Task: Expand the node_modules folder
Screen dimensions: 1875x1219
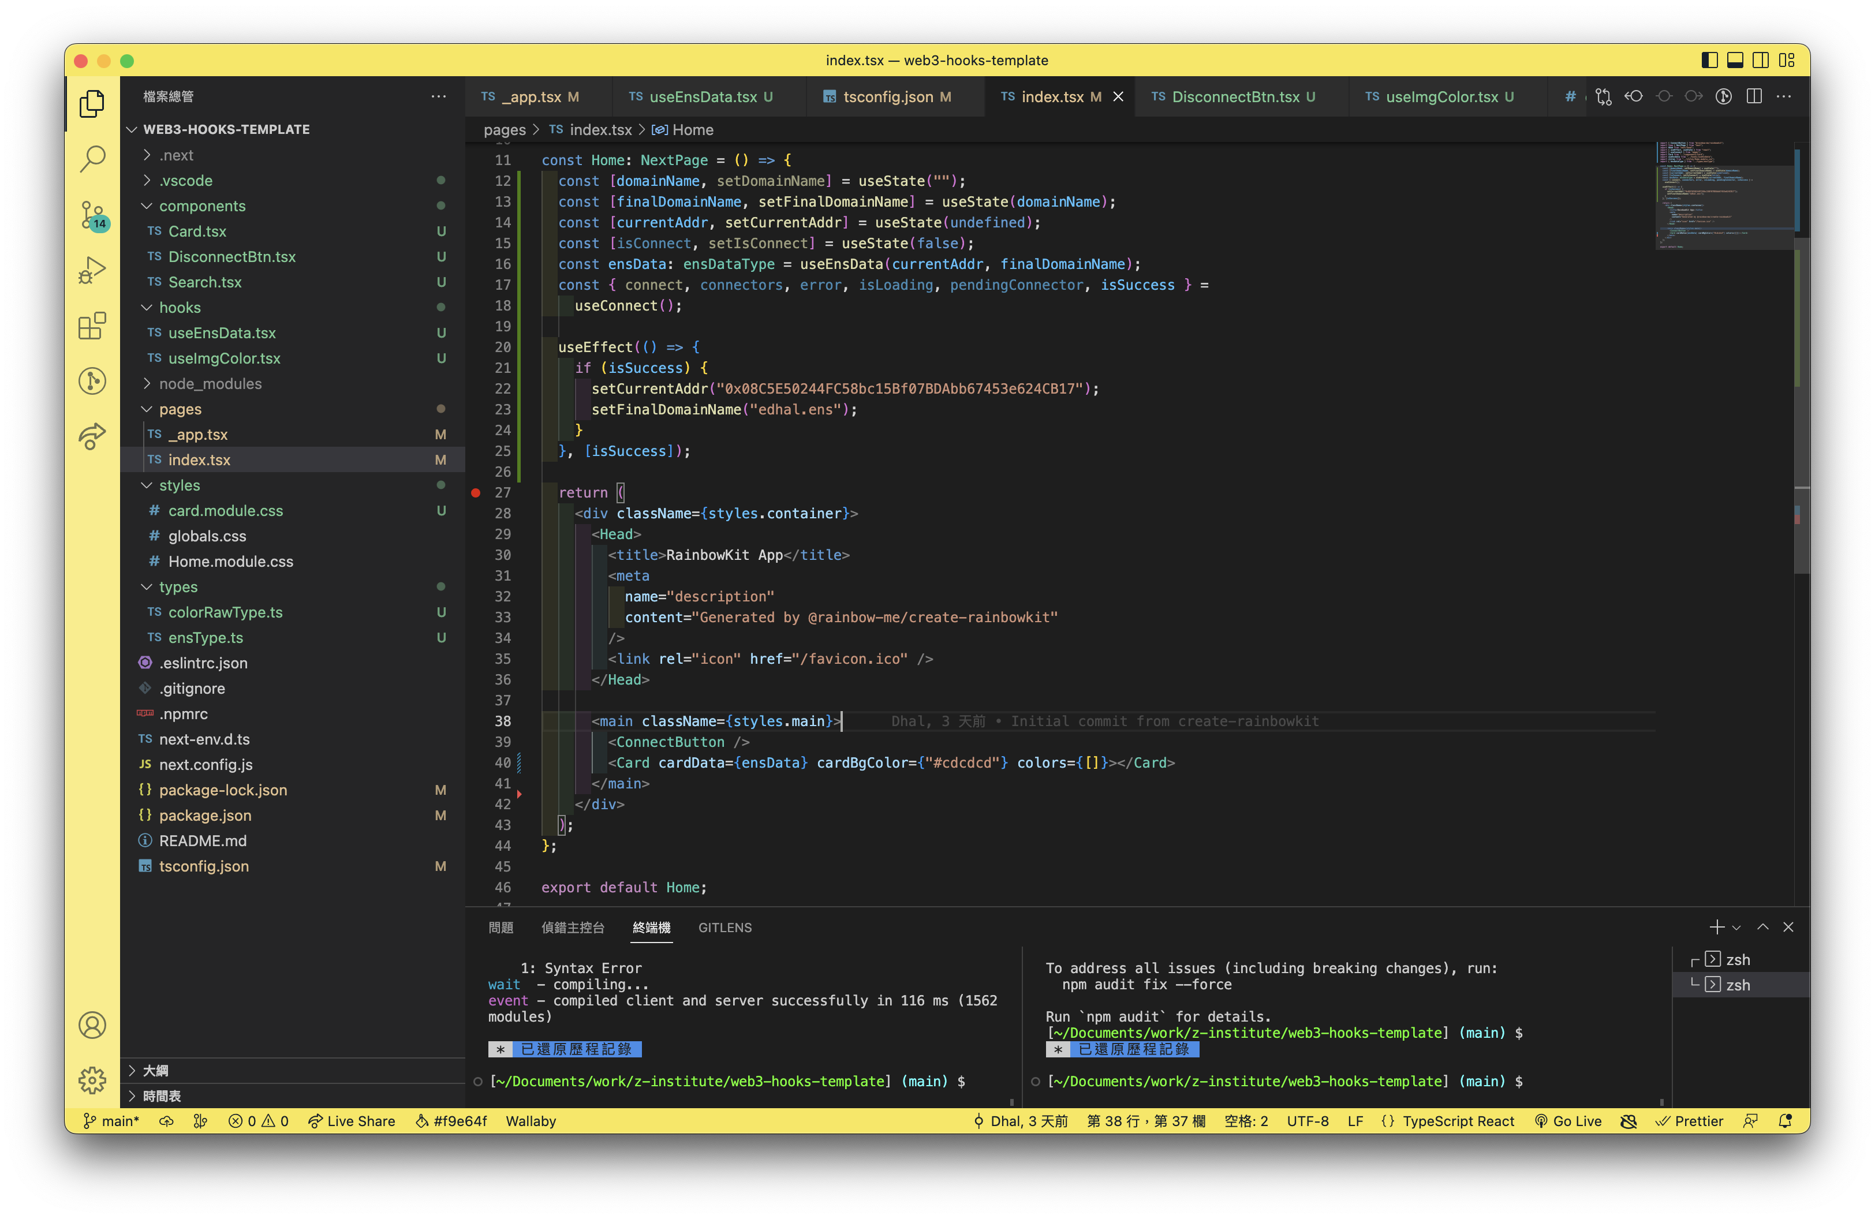Action: (x=210, y=383)
